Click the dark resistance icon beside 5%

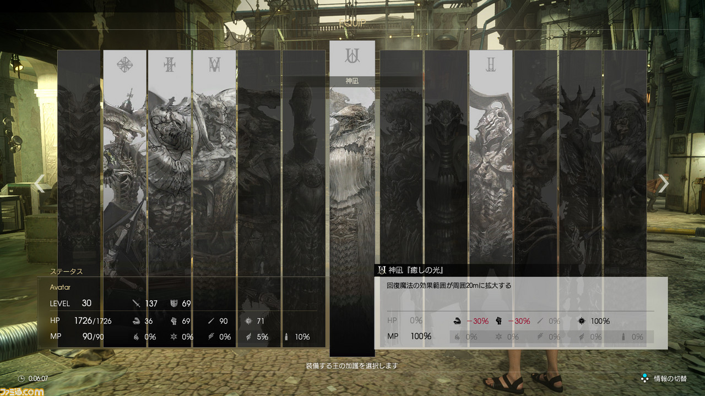[248, 337]
